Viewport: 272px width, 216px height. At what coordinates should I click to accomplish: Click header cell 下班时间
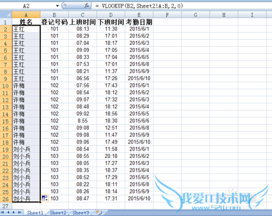point(111,22)
